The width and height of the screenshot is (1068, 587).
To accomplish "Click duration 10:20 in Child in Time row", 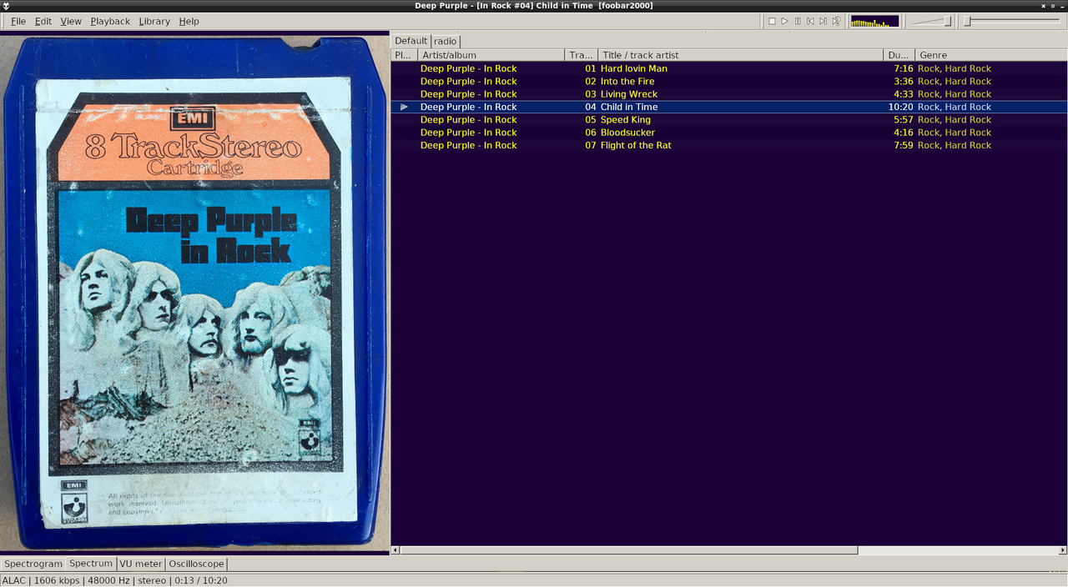I will (x=900, y=107).
